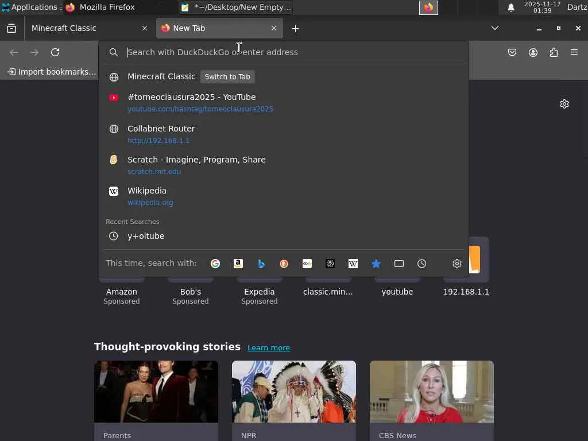Open the Parents story thumbnail
The image size is (588, 441).
point(156,392)
